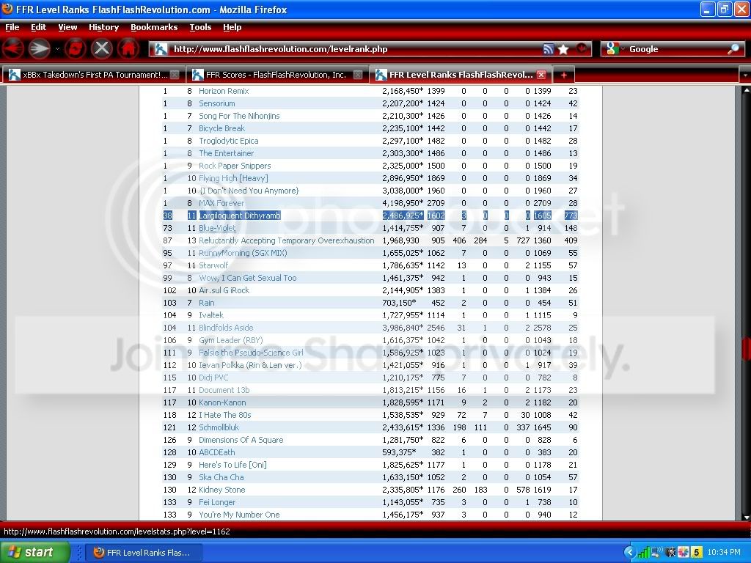Switch to the FFR Scores tab
751x563 pixels.
[x=276, y=75]
